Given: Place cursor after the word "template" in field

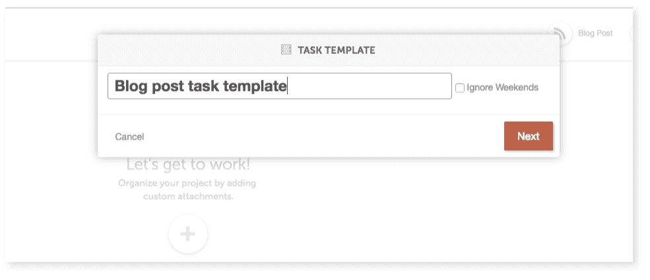Looking at the screenshot, I should point(287,86).
